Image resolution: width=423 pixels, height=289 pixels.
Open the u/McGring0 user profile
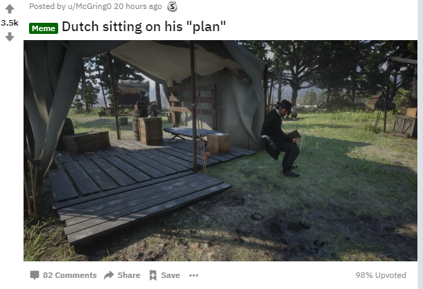click(89, 6)
